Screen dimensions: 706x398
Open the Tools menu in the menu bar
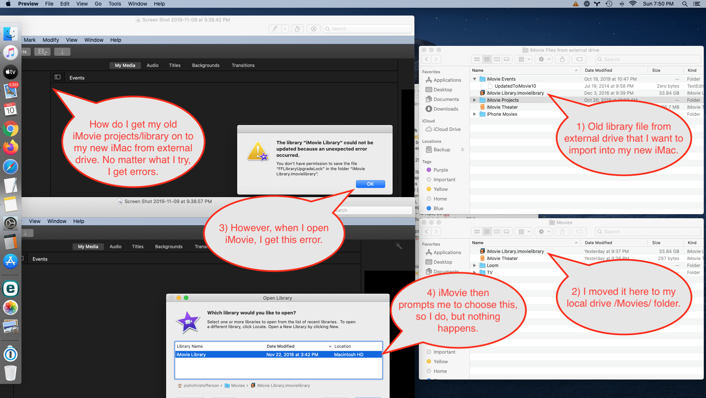115,4
